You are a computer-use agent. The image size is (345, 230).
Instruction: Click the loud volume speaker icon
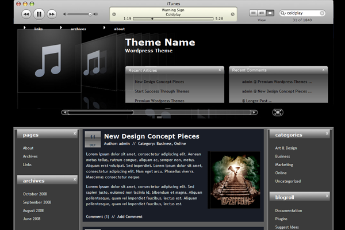coord(95,14)
